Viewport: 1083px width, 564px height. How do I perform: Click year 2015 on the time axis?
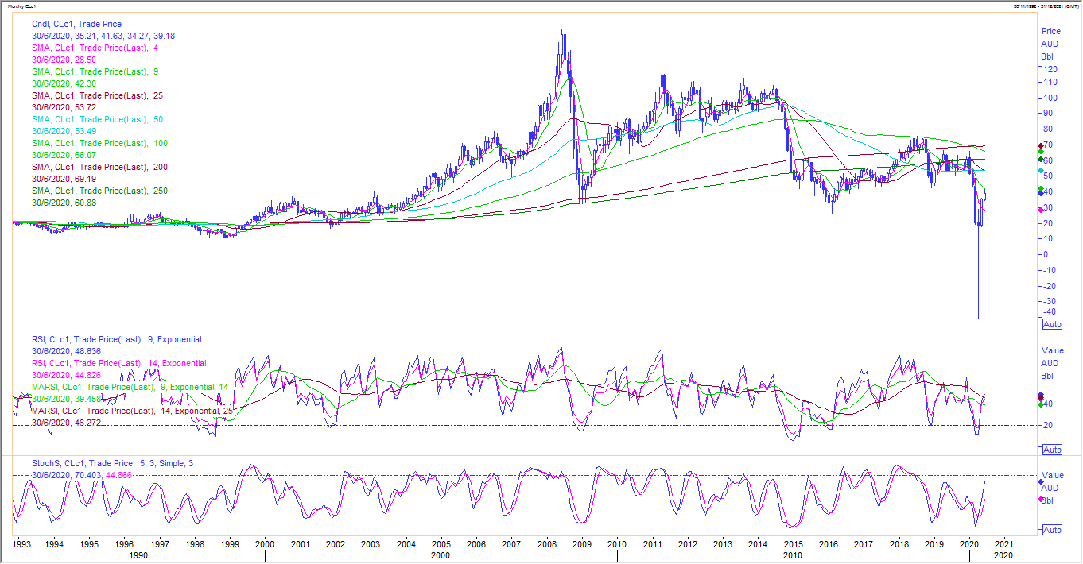click(x=793, y=544)
